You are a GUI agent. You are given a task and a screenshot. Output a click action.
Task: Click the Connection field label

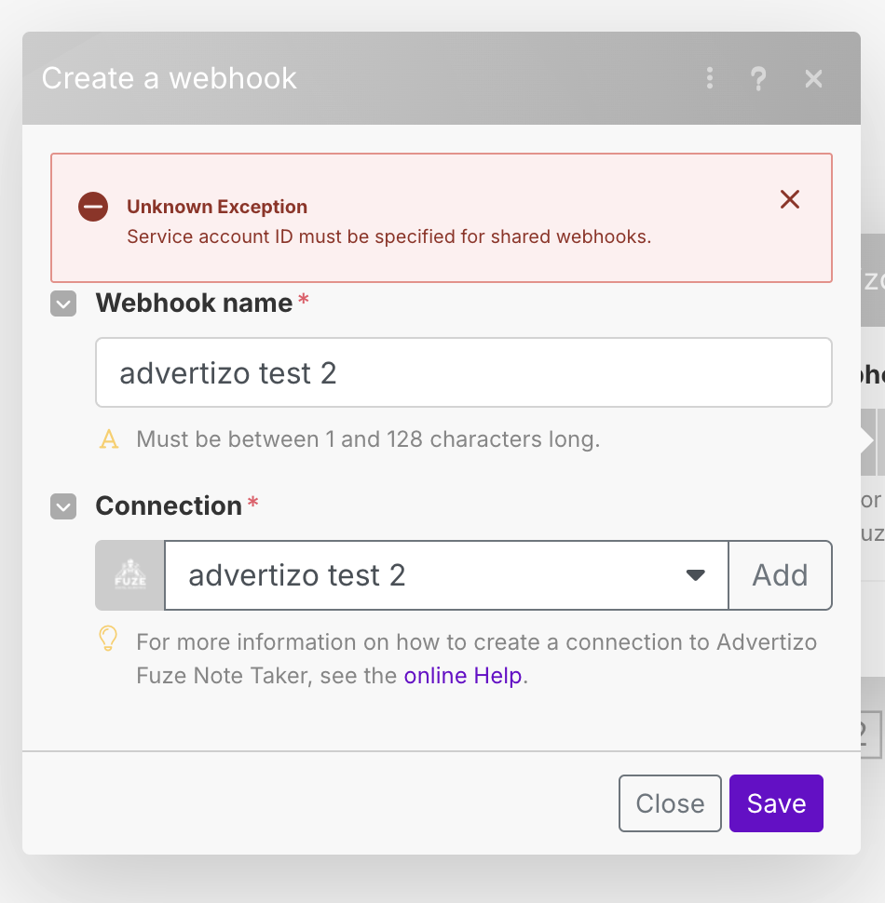tap(169, 506)
